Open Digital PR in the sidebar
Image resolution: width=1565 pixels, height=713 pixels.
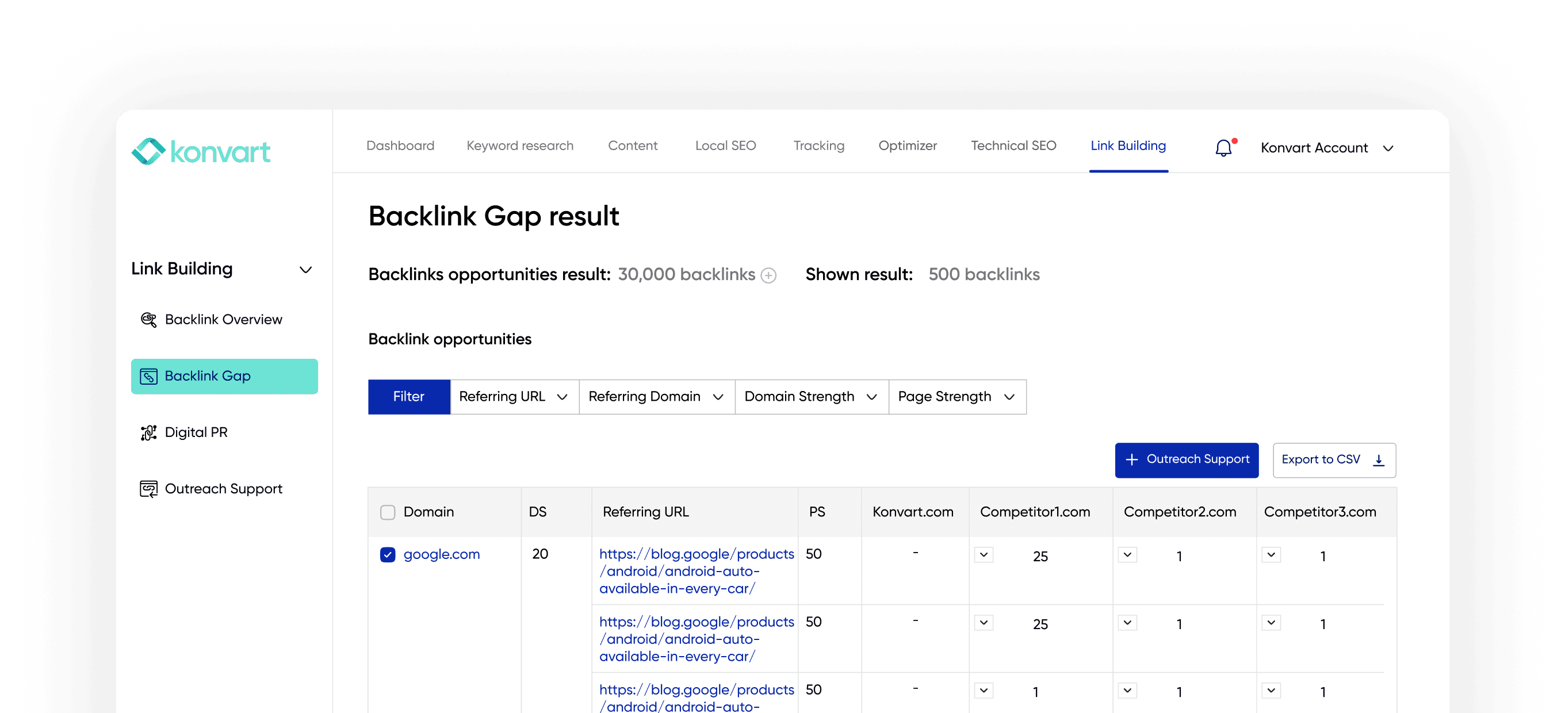[x=196, y=432]
